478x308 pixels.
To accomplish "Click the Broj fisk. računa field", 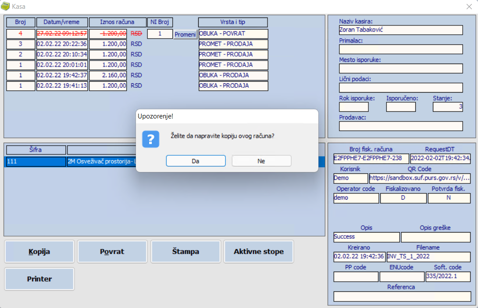I will coord(371,158).
